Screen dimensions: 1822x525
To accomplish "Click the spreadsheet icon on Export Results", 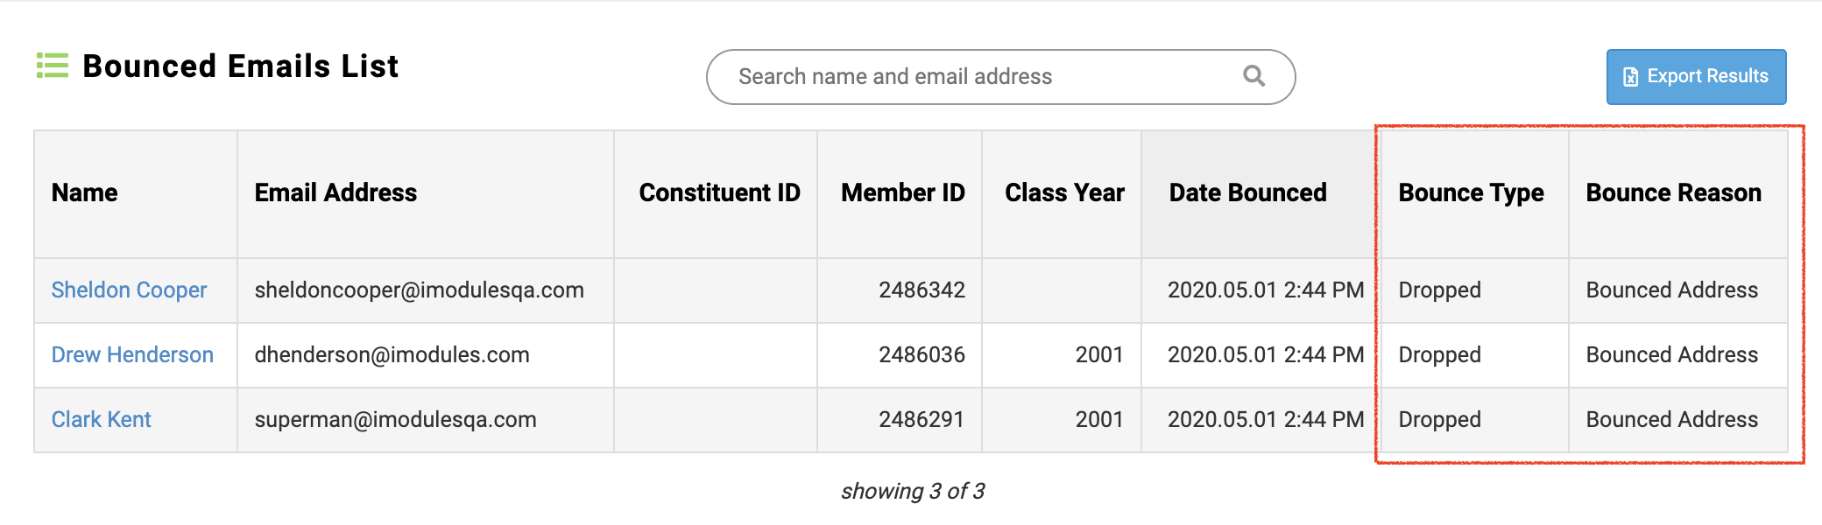I will [1630, 77].
